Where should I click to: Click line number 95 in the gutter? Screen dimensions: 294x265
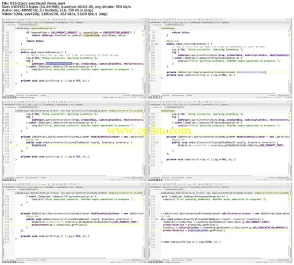[x=7, y=33]
